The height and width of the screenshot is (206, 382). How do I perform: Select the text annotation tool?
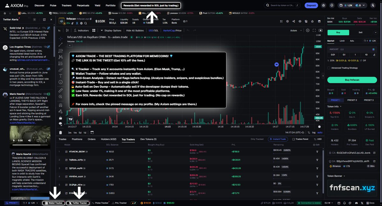pyautogui.click(x=60, y=76)
